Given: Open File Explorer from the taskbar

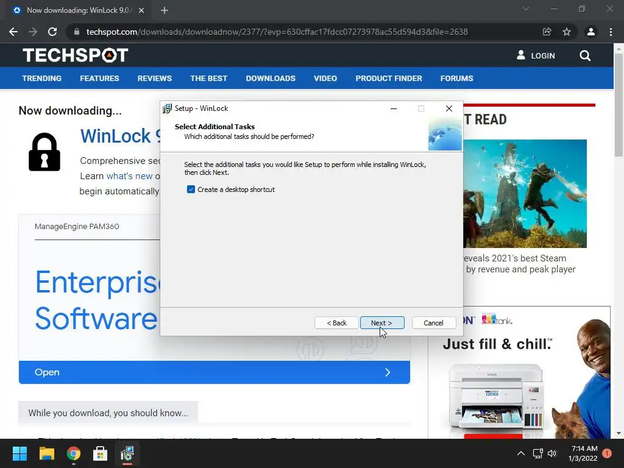Looking at the screenshot, I should [46, 453].
